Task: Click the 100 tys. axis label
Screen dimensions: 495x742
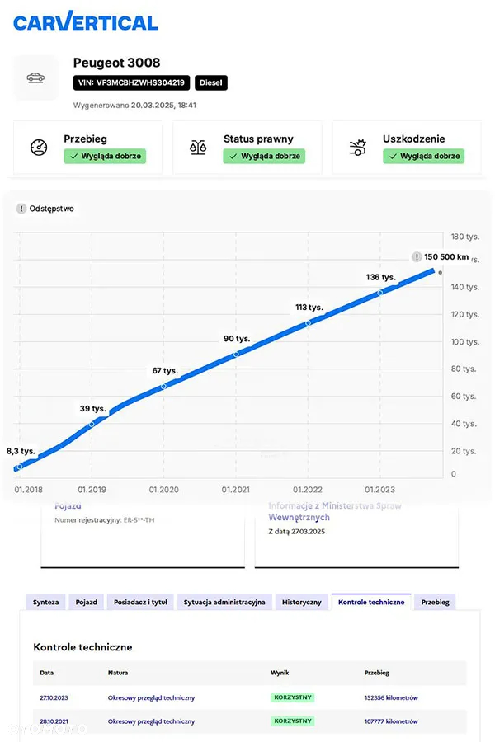Action: coord(465,341)
